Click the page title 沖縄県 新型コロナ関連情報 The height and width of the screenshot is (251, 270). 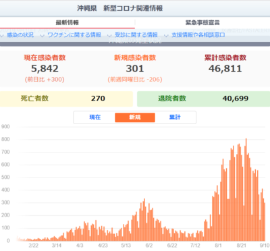pyautogui.click(x=120, y=8)
